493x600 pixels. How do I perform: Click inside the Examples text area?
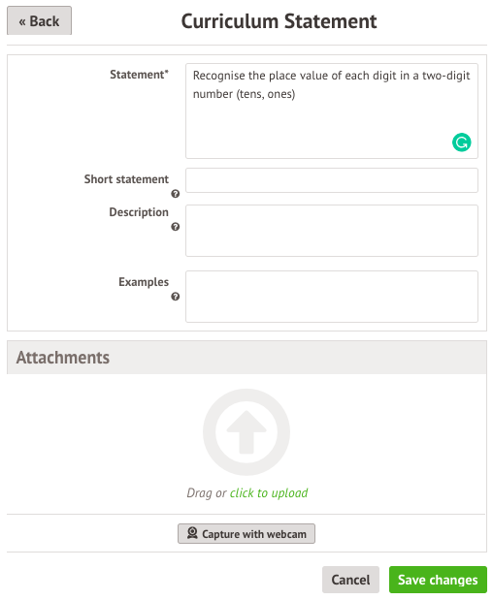pyautogui.click(x=332, y=297)
